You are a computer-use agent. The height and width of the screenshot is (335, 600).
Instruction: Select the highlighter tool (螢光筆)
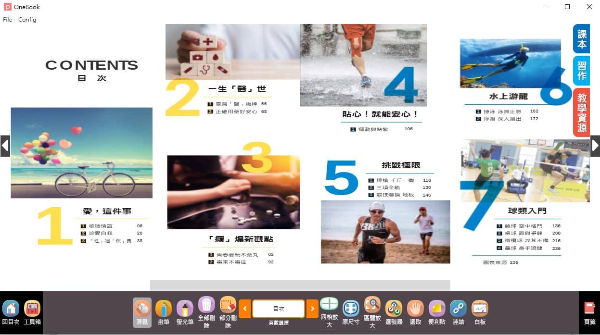[185, 312]
